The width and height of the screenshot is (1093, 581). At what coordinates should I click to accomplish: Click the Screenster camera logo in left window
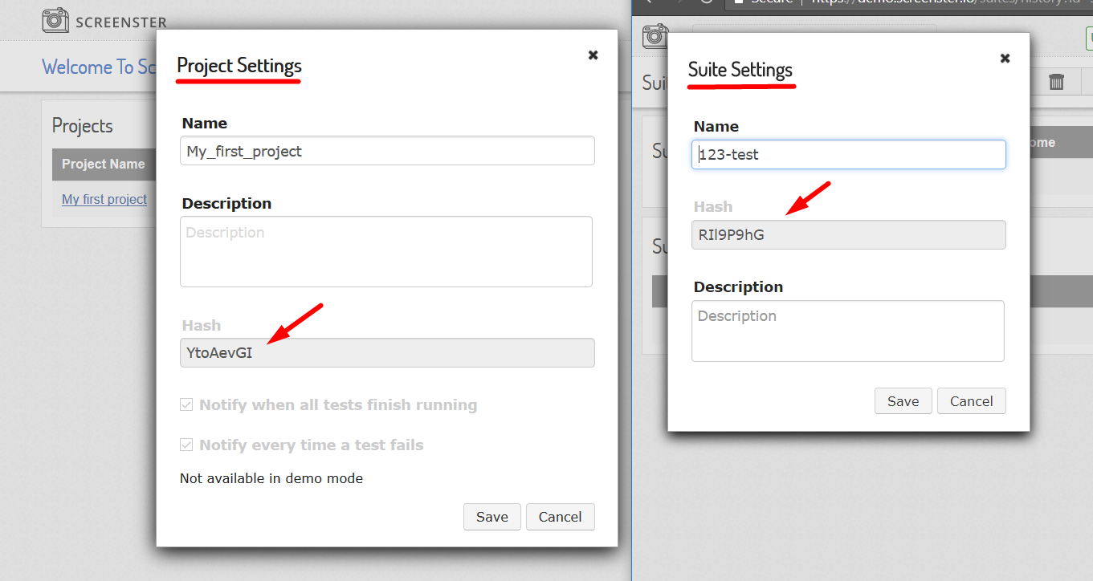(x=55, y=21)
